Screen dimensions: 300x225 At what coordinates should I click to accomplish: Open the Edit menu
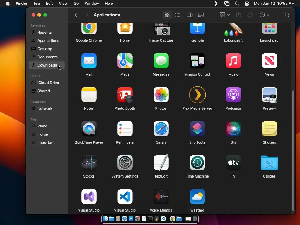(49, 4)
